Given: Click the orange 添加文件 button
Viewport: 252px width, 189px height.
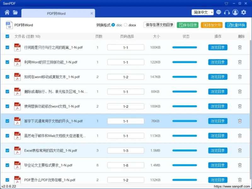Looking at the screenshot, I should click(x=212, y=25).
